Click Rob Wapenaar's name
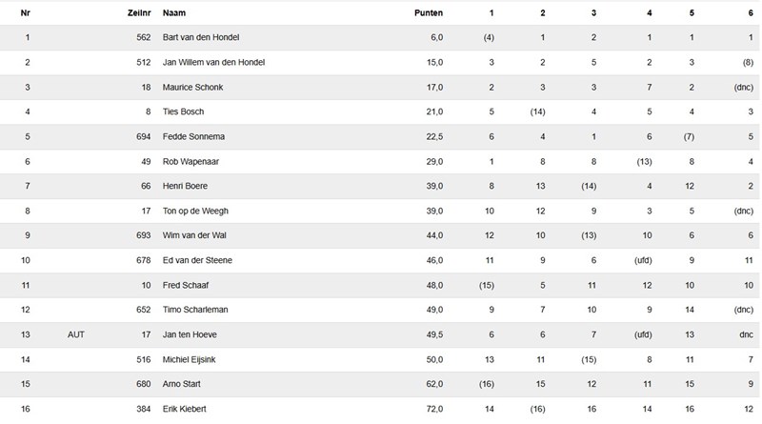This screenshot has height=424, width=762. tap(190, 161)
